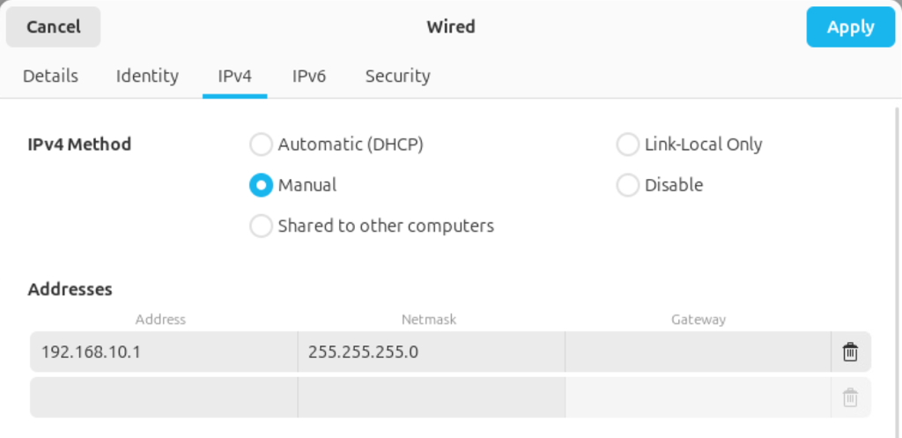Cancel the Wired settings dialog
The image size is (902, 438).
[54, 27]
